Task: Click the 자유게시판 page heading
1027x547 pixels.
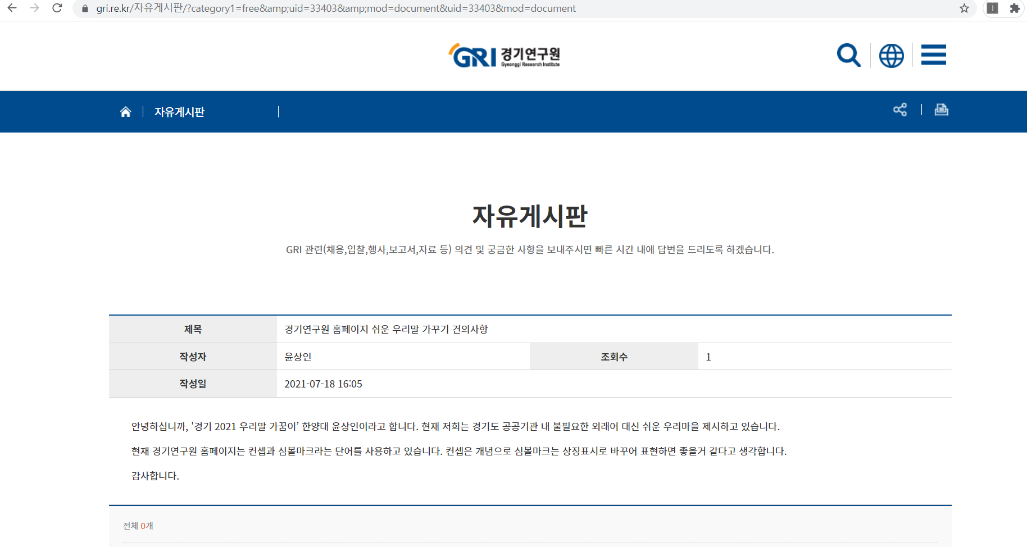Action: [x=530, y=216]
